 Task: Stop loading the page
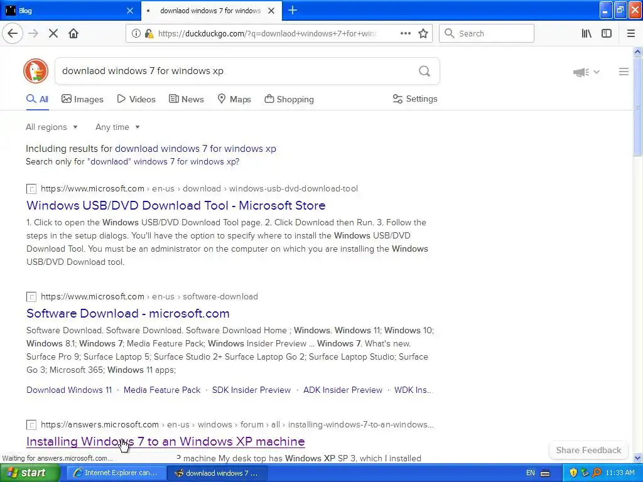[53, 34]
